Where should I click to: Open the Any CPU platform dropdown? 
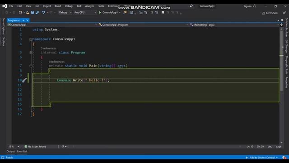(85, 12)
